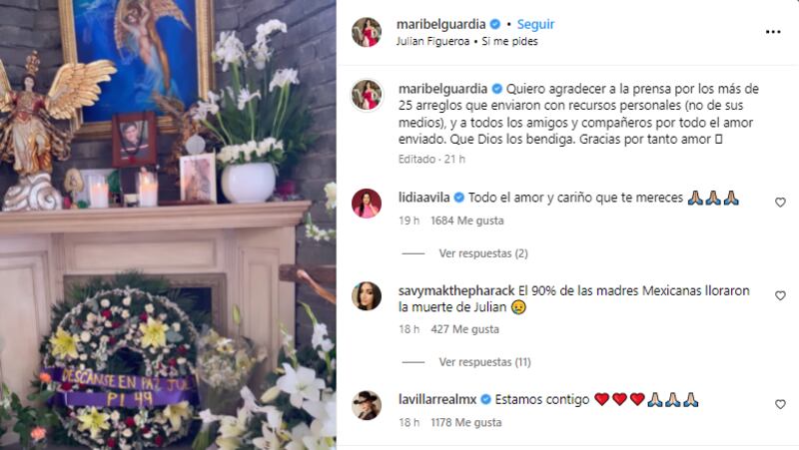The width and height of the screenshot is (799, 450).
Task: Open the lavillarrealmx username link
Action: (x=437, y=399)
